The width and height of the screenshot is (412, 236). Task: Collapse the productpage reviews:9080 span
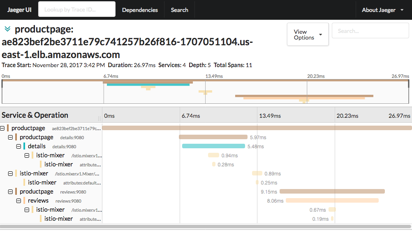click(x=11, y=192)
